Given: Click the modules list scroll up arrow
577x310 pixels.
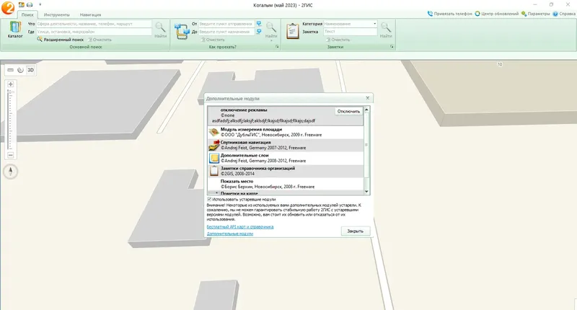Looking at the screenshot, I should click(x=366, y=110).
